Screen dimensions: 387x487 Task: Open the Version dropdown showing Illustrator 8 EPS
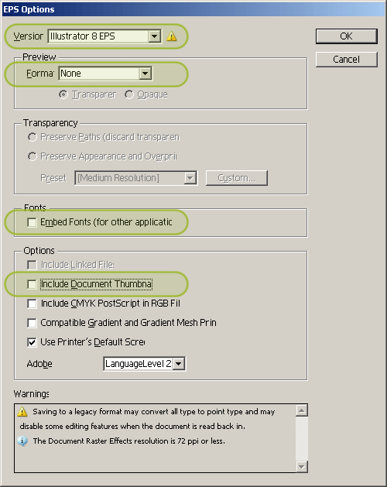[x=104, y=36]
